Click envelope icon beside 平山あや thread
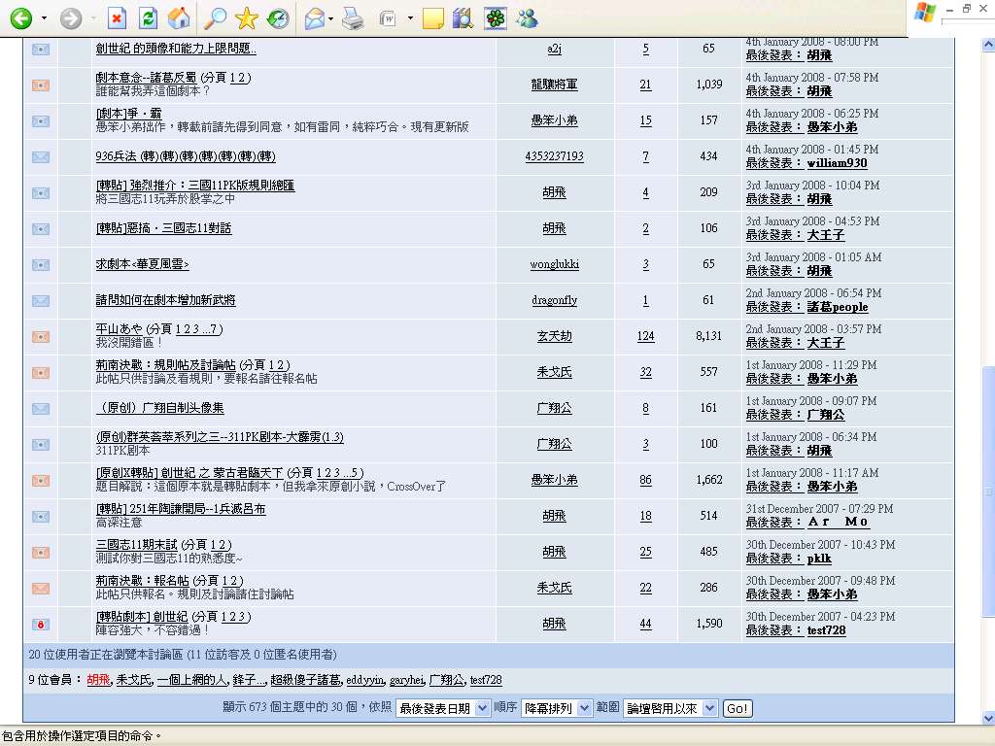Screen dimensions: 995x746 (41, 337)
